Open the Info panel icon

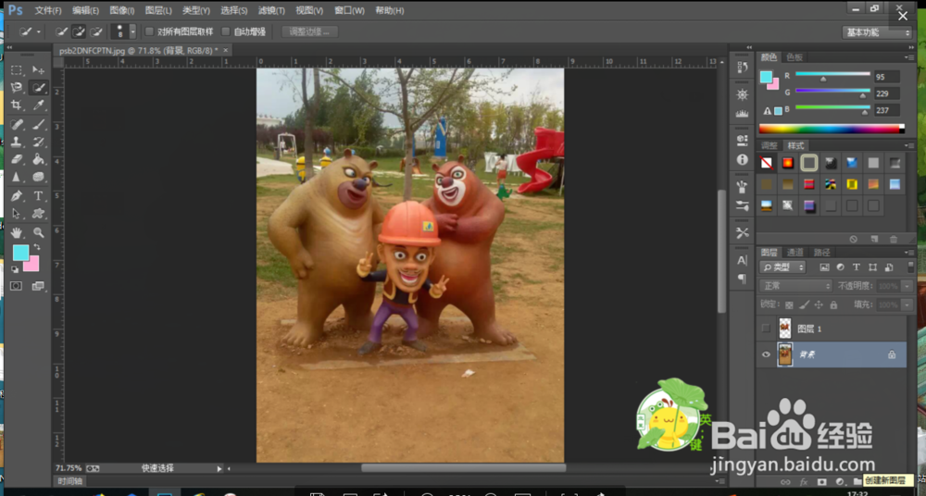point(743,160)
